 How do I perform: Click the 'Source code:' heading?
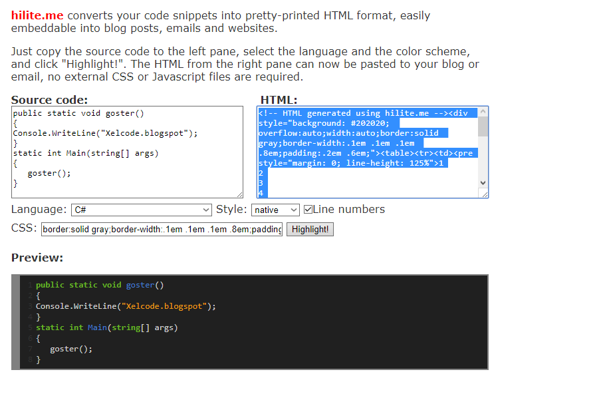[49, 100]
